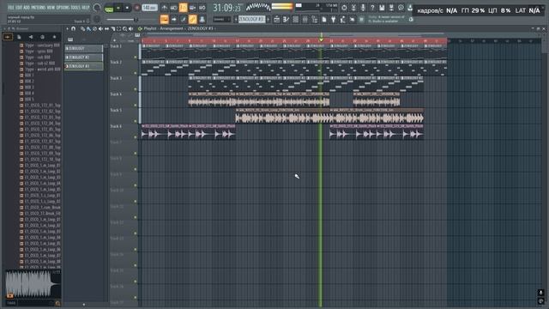Click the save project floppy icon
Image resolution: width=549 pixels, height=309 pixels.
click(x=382, y=8)
